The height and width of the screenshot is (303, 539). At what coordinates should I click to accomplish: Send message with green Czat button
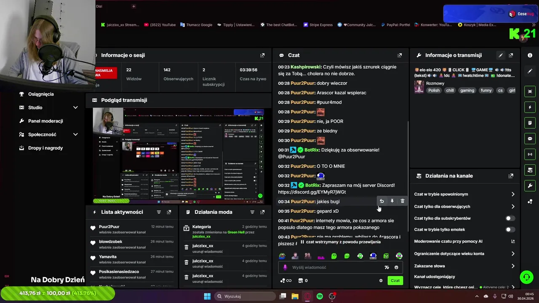point(395,281)
